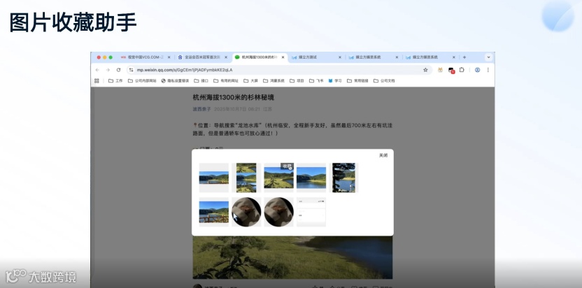Open site information icon in address bar

[131, 70]
